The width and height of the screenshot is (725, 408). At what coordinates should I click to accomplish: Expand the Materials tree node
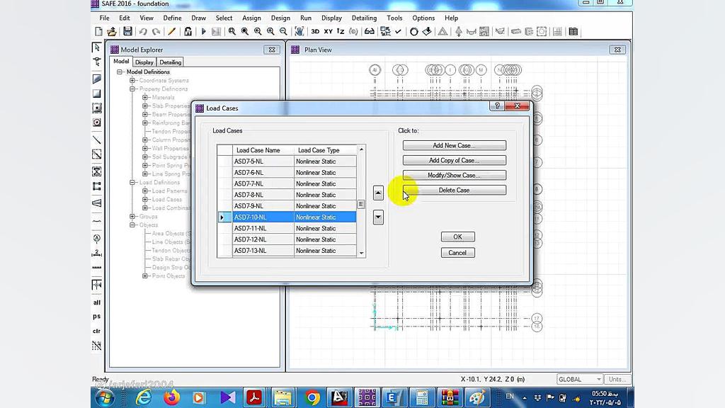[145, 98]
